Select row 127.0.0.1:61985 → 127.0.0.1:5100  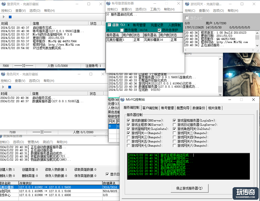tap(60, 191)
